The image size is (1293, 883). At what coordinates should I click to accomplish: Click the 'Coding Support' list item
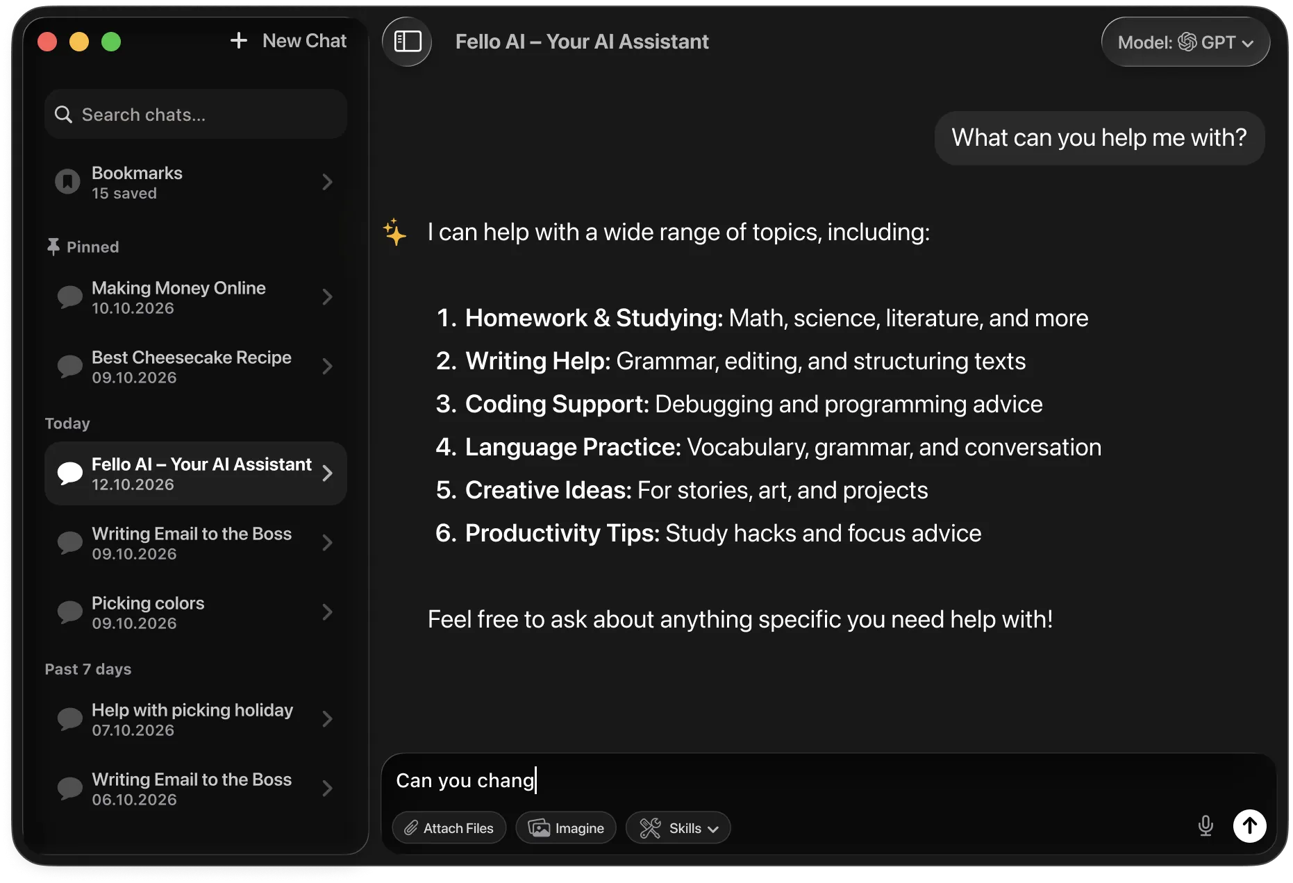739,404
